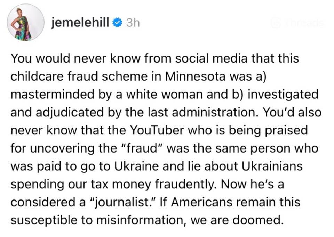This screenshot has width=334, height=237.
Task: Click the quoted word "fraud" in the post
Action: (x=145, y=148)
